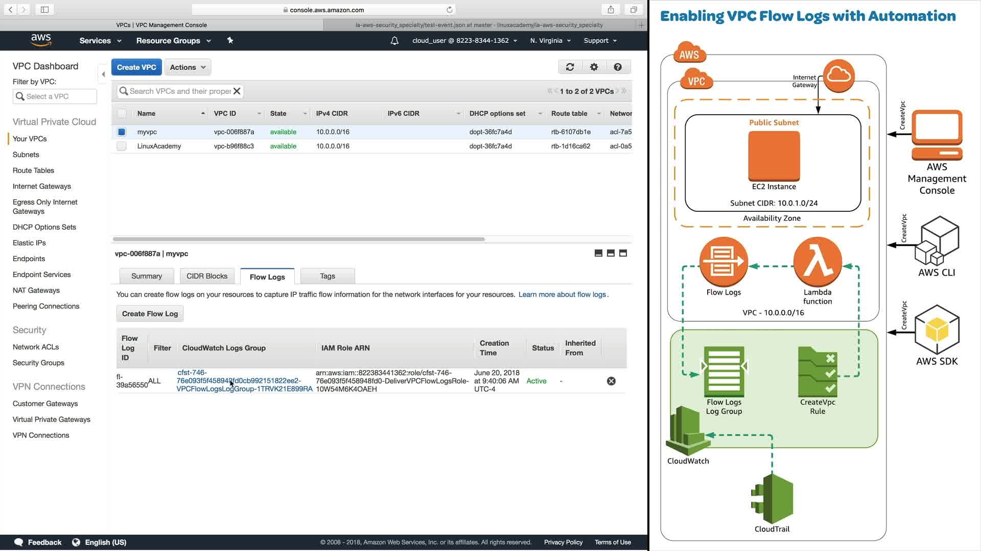Refresh the VPC list
Screen dimensions: 981x551
570,67
